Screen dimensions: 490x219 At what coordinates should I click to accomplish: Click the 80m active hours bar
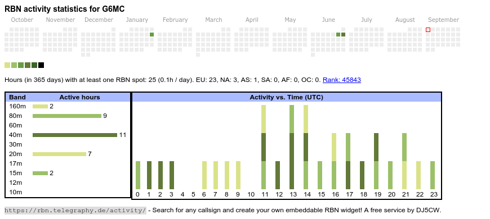[67, 116]
